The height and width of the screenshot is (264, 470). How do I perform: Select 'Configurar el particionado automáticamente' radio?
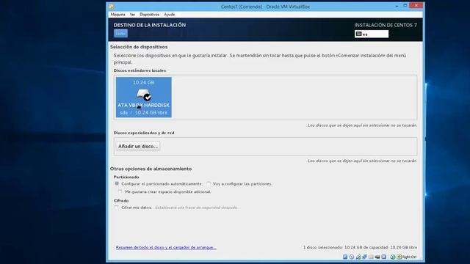pos(117,183)
